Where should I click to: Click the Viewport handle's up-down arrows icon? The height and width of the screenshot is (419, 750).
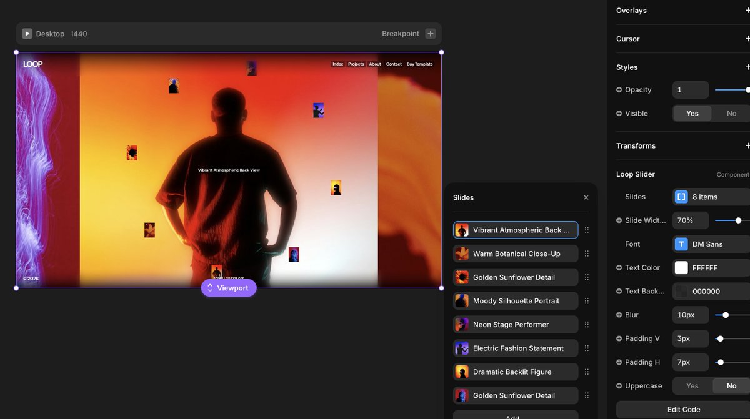[x=210, y=288]
